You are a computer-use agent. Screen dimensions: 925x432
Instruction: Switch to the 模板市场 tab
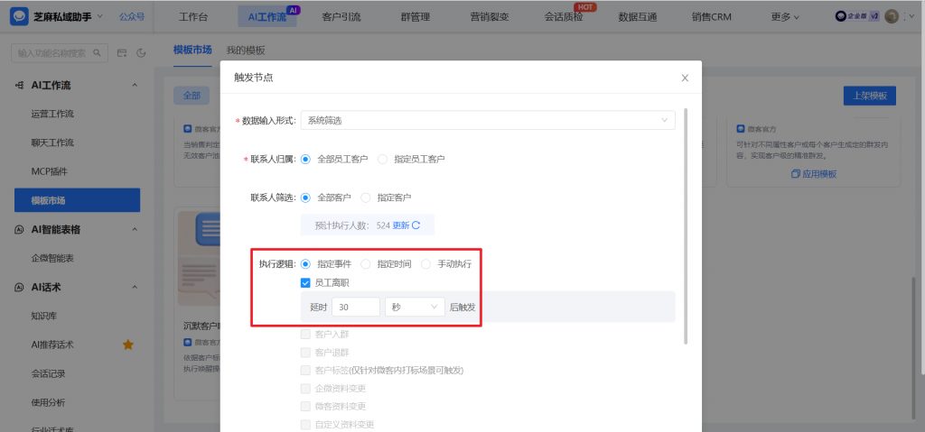[192, 51]
